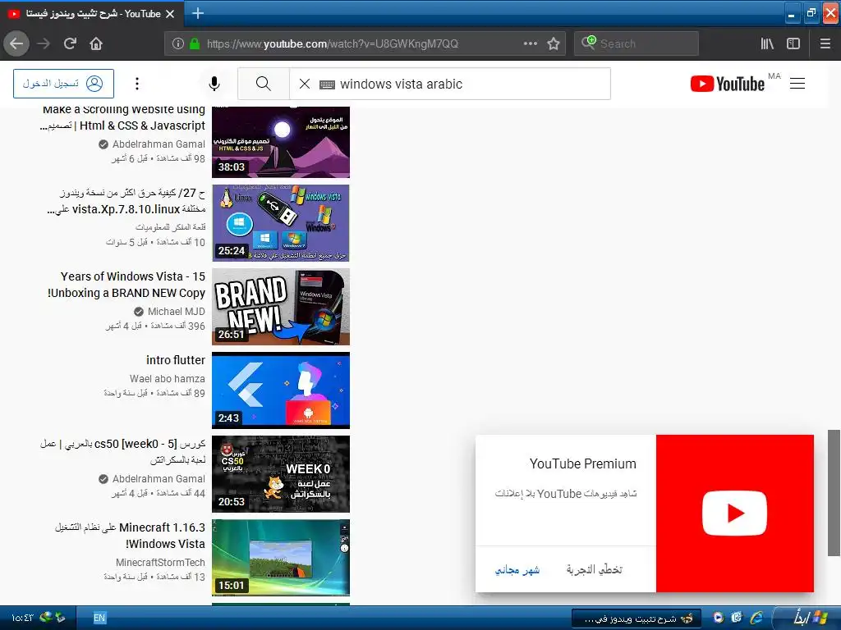Click skip trial in YouTube Premium popup
The width and height of the screenshot is (841, 630).
[x=595, y=569]
